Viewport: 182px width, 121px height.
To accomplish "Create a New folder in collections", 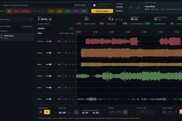I will point(27,27).
